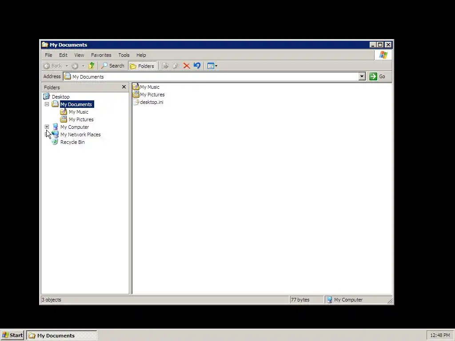Click the Desktop icon in tree

coord(46,96)
